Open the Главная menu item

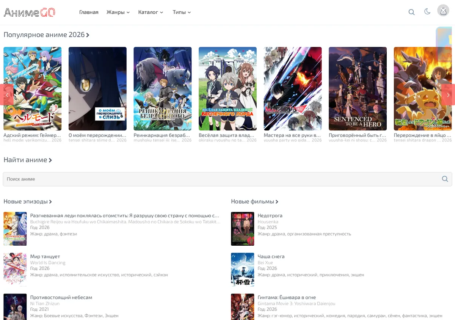click(x=89, y=12)
